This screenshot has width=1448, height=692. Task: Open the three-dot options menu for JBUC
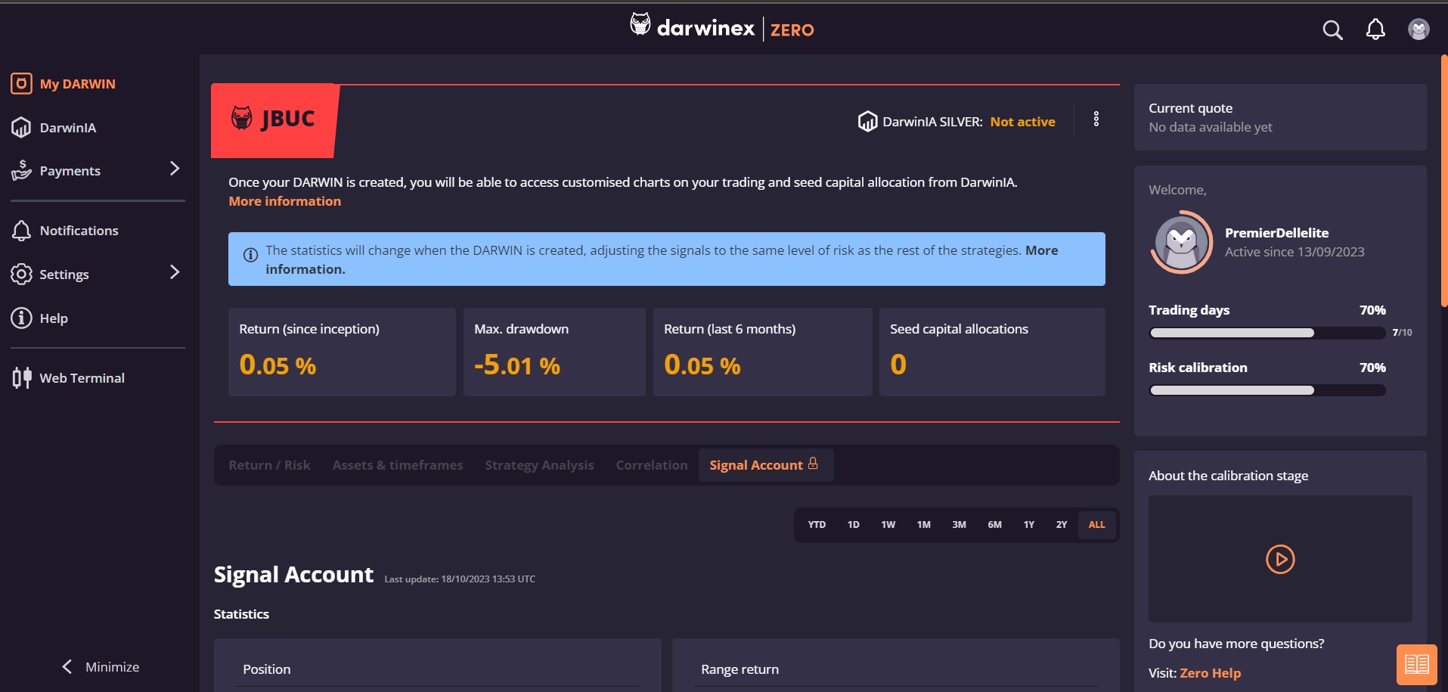coord(1096,119)
